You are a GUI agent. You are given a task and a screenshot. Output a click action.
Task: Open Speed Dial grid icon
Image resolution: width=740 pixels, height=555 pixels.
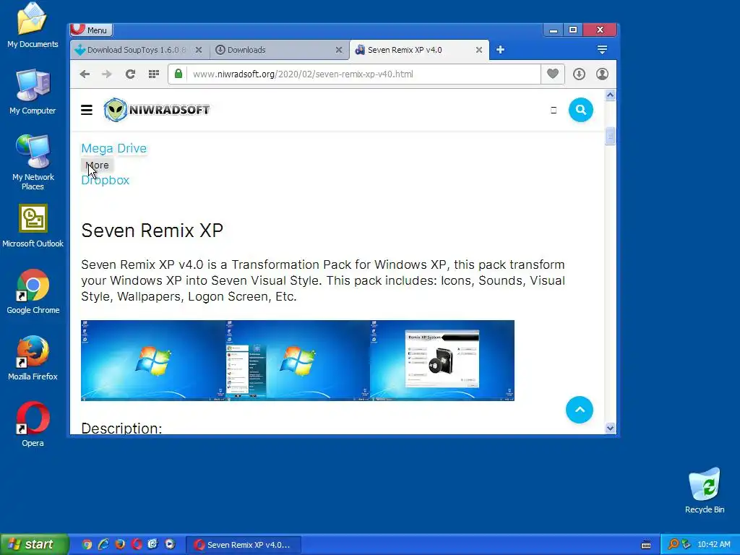[x=154, y=74]
